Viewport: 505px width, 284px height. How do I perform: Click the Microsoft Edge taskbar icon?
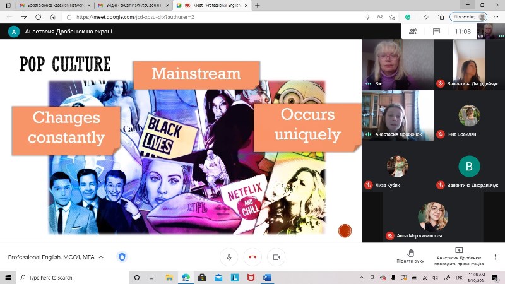(x=186, y=278)
